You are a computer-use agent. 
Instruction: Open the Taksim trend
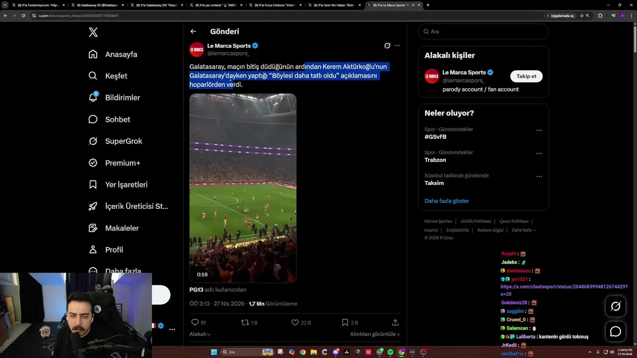point(434,183)
